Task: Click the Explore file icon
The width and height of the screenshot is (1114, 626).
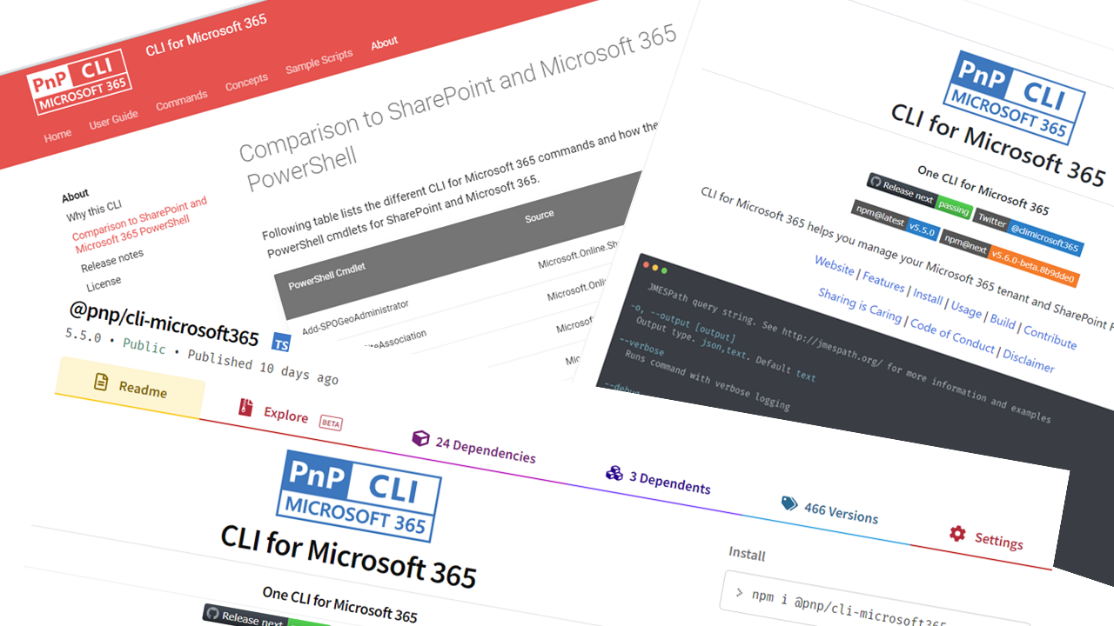Action: point(246,408)
